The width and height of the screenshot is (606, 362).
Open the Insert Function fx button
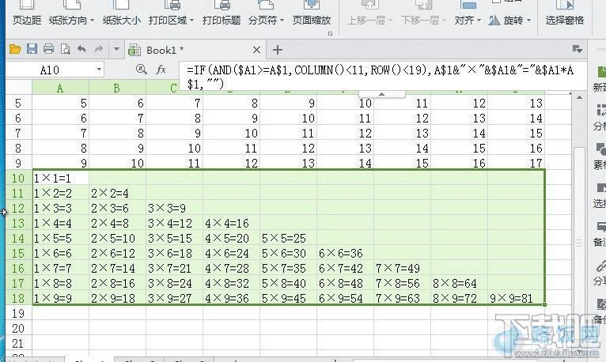click(161, 70)
